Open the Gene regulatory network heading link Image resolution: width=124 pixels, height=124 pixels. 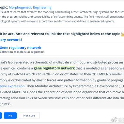click(21, 48)
